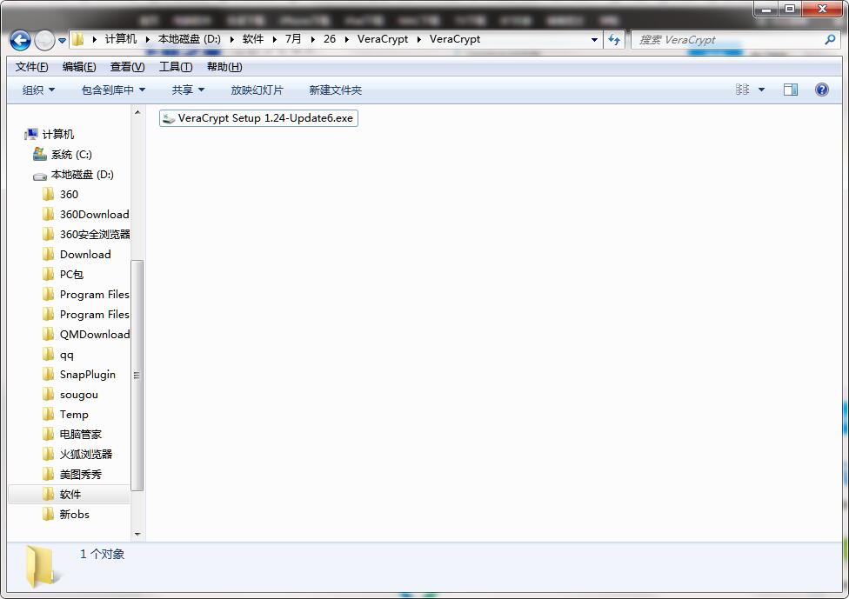This screenshot has height=599, width=849.
Task: Refresh the current folder view
Action: (x=614, y=39)
